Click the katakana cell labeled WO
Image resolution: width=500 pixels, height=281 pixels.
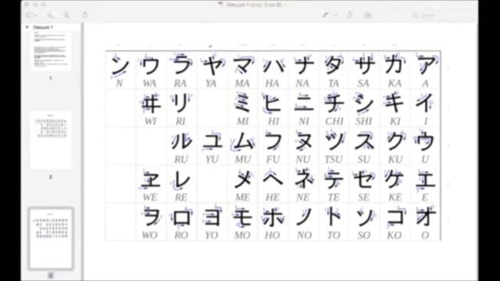(x=151, y=222)
